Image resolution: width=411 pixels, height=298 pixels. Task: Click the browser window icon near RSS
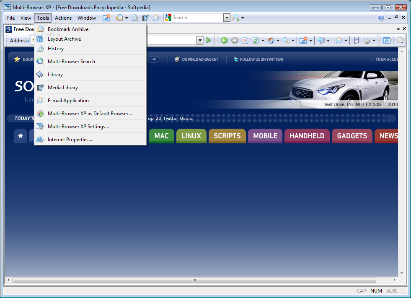tap(387, 40)
